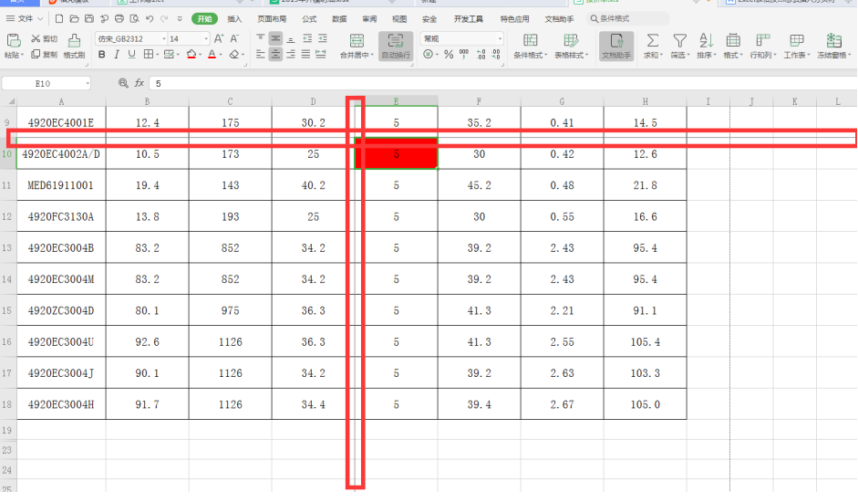
Task: Apply the thousands separator (000) number style
Action: (x=464, y=54)
